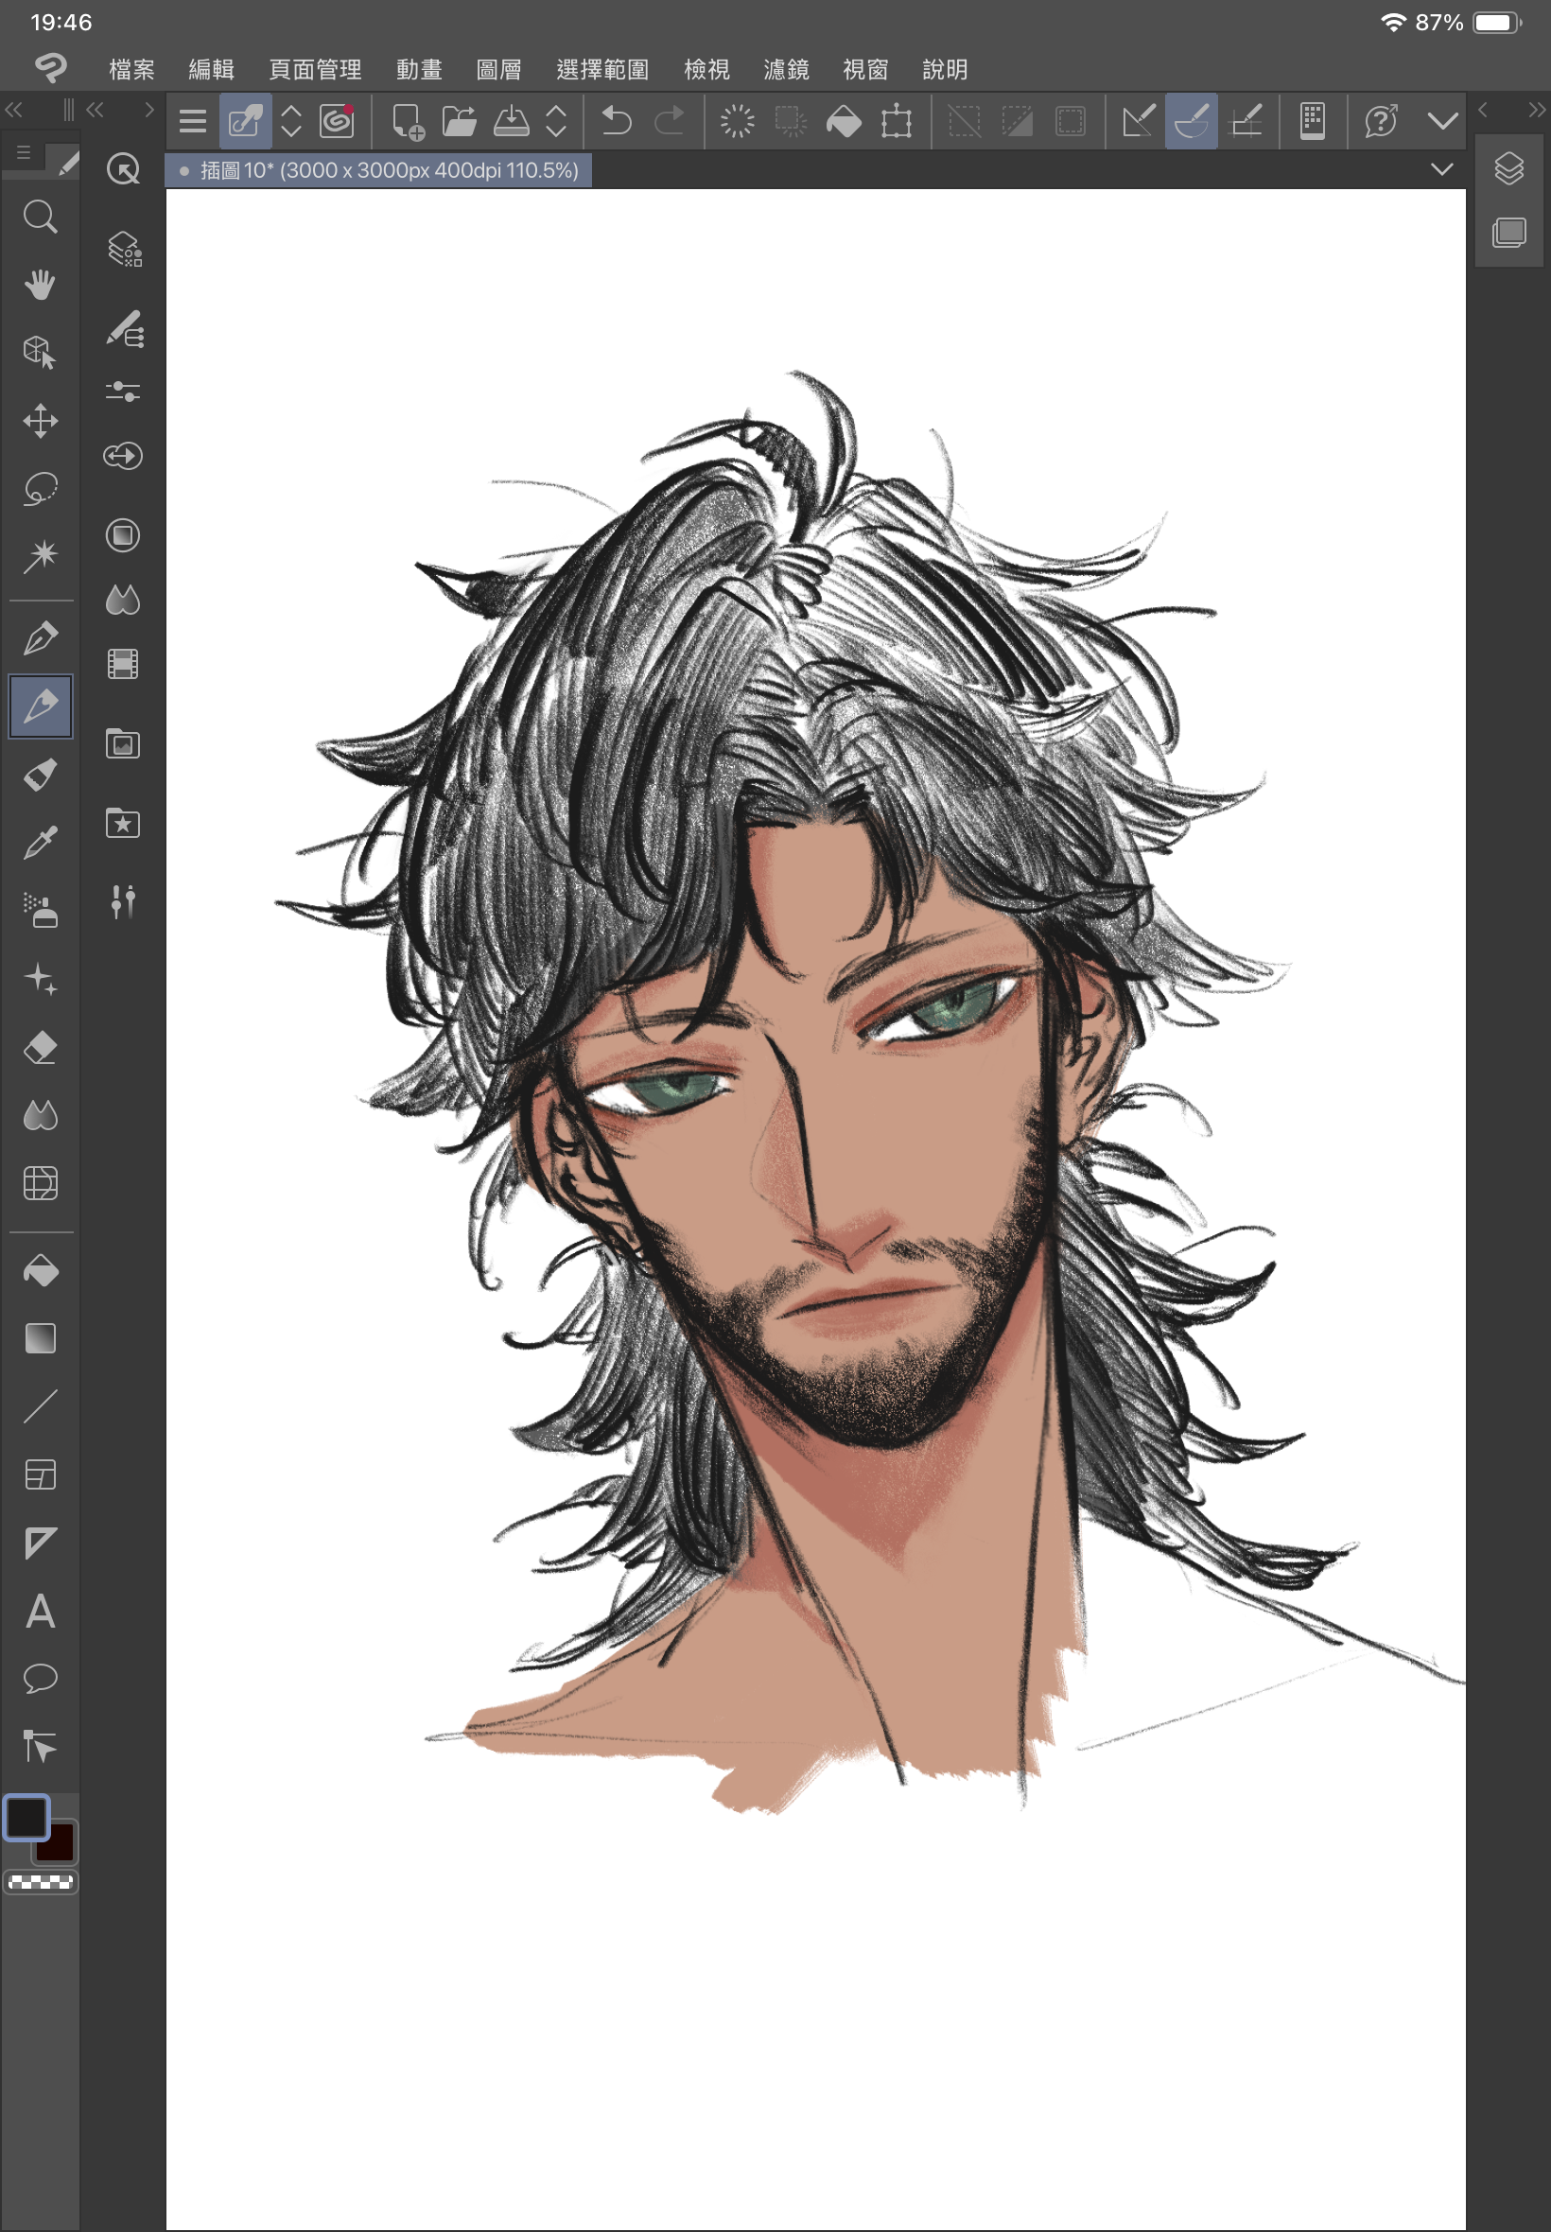Screen dimensions: 1551x2232
Task: Open the Tool Property sliders palette
Action: tap(122, 392)
